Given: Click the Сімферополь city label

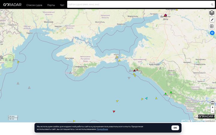Looking at the screenshot, I should coord(81,67).
